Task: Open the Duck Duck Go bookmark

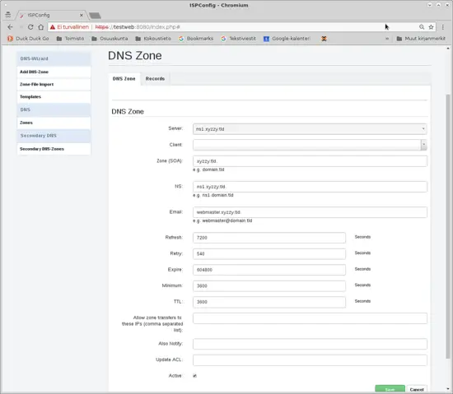Action: point(28,39)
